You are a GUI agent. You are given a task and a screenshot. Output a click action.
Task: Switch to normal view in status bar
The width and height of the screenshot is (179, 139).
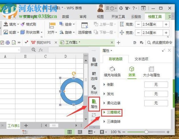69,132
